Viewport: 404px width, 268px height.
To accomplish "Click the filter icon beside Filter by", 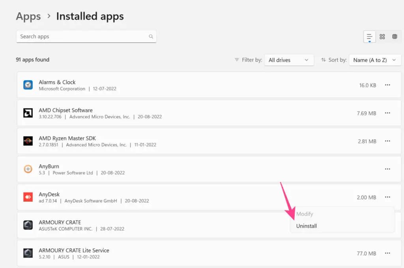I will pyautogui.click(x=237, y=60).
